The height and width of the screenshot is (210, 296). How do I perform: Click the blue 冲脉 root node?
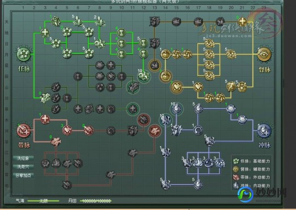coord(264,131)
